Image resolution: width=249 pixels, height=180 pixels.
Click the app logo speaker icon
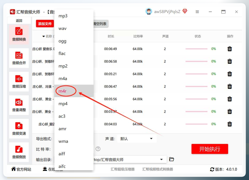[x=12, y=12]
